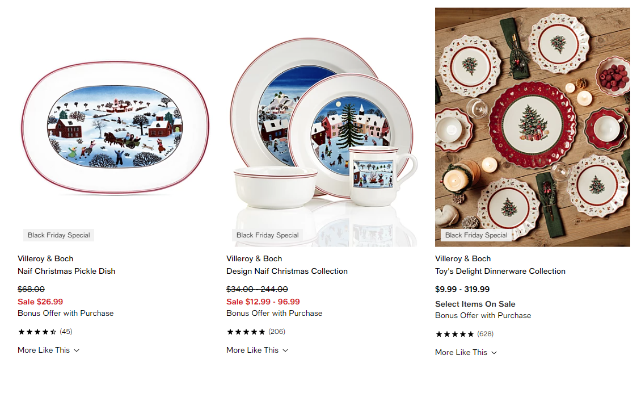
Task: Click Villeroy & Boch brand above Toy's Delight
Action: coord(463,259)
